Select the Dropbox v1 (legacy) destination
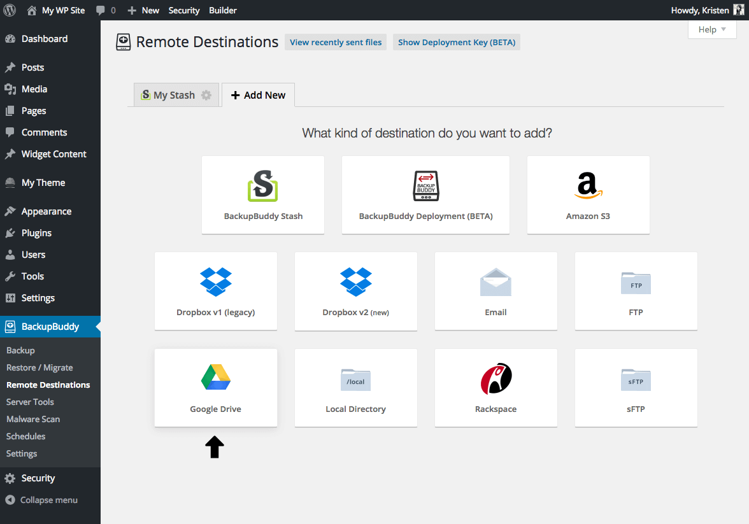Image resolution: width=749 pixels, height=524 pixels. pos(215,291)
